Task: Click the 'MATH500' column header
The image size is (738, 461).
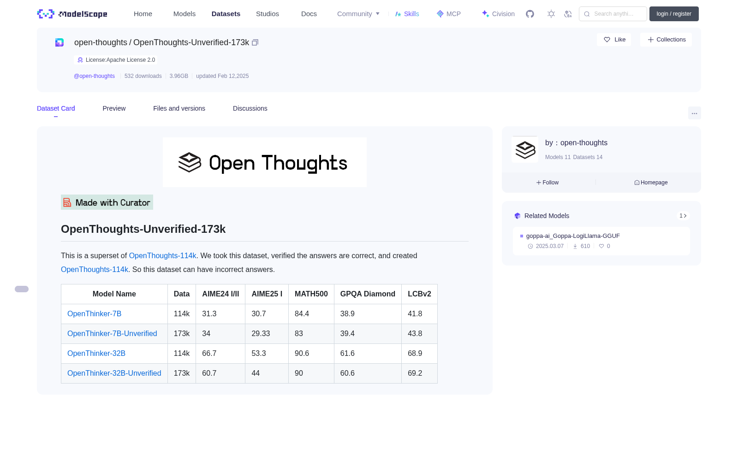Action: point(311,294)
